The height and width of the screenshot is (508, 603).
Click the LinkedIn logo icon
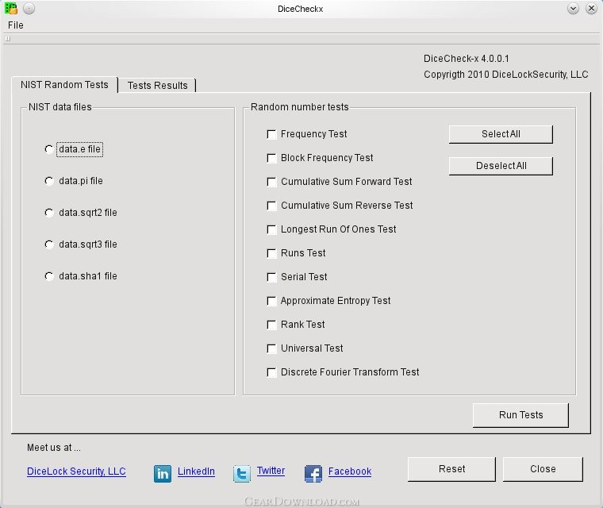pyautogui.click(x=163, y=473)
